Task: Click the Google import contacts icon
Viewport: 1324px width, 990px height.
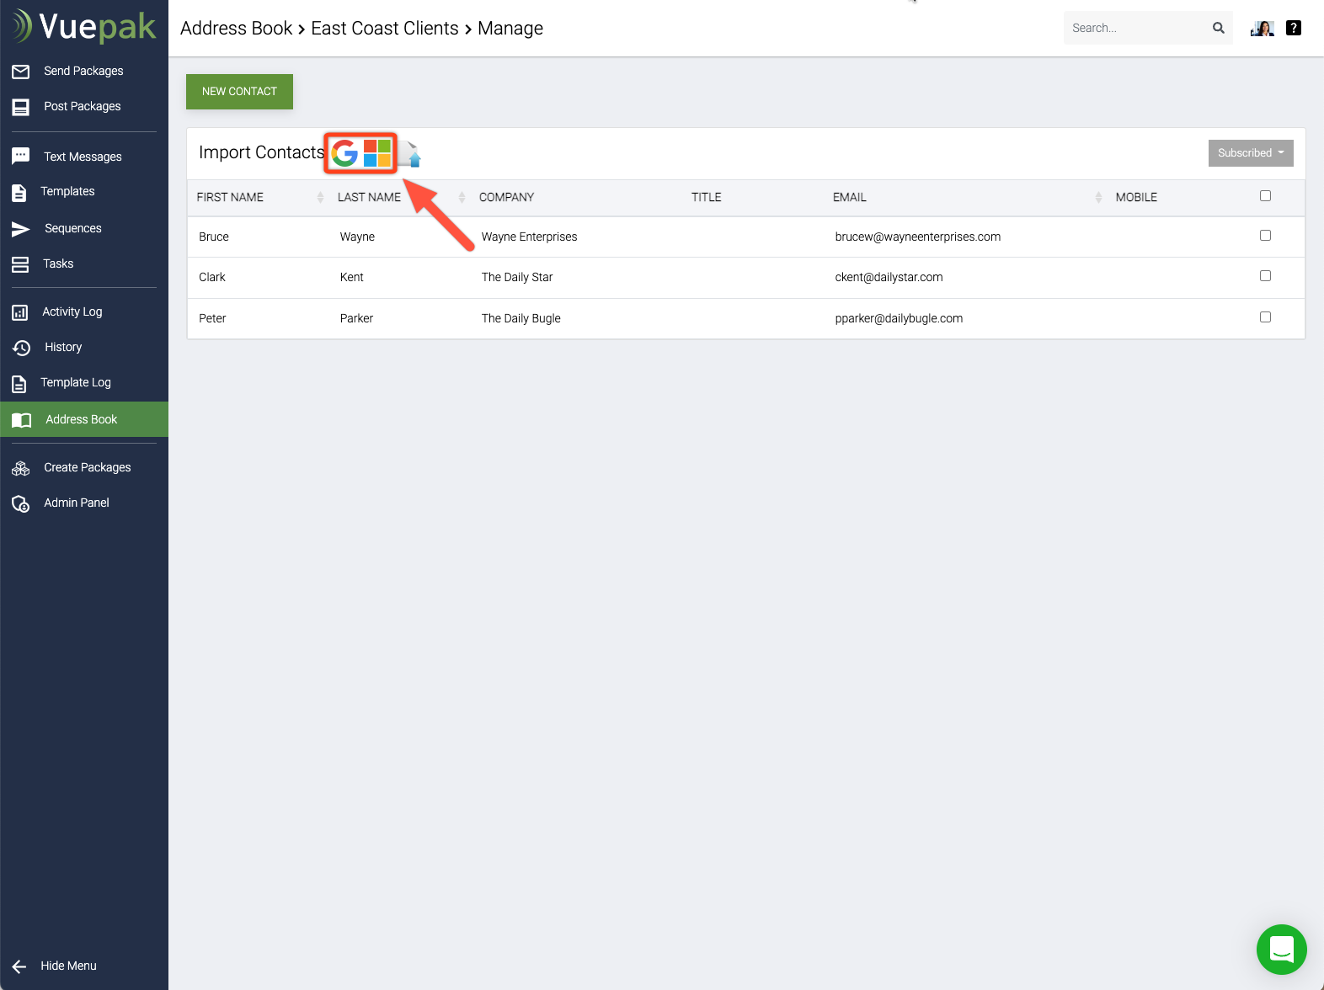Action: point(344,153)
